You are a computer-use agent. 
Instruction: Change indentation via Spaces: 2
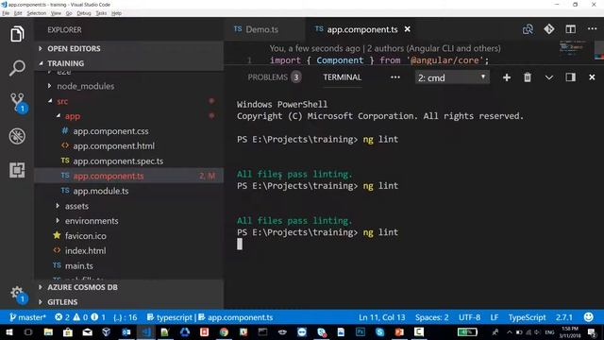click(x=432, y=317)
